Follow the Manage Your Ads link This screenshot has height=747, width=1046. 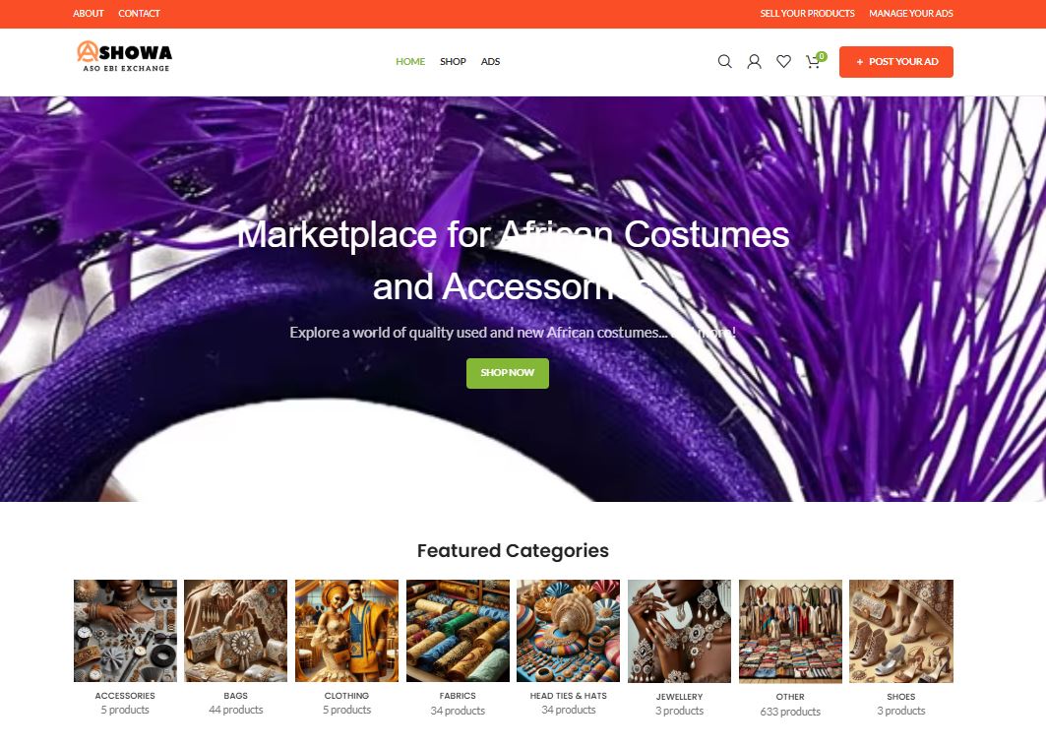[910, 14]
